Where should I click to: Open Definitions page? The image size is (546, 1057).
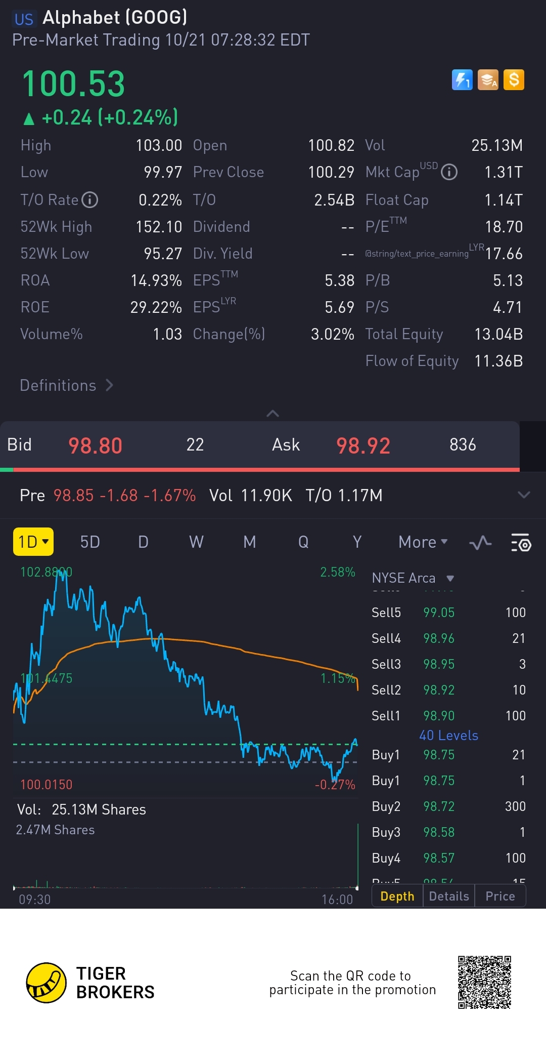click(x=66, y=385)
